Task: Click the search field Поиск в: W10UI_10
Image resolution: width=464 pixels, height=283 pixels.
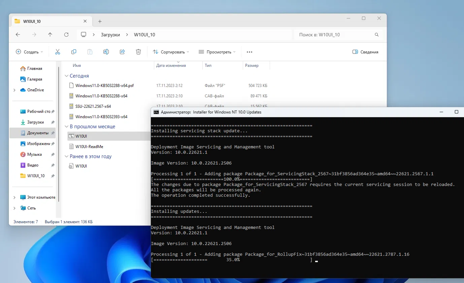Action: click(x=338, y=35)
